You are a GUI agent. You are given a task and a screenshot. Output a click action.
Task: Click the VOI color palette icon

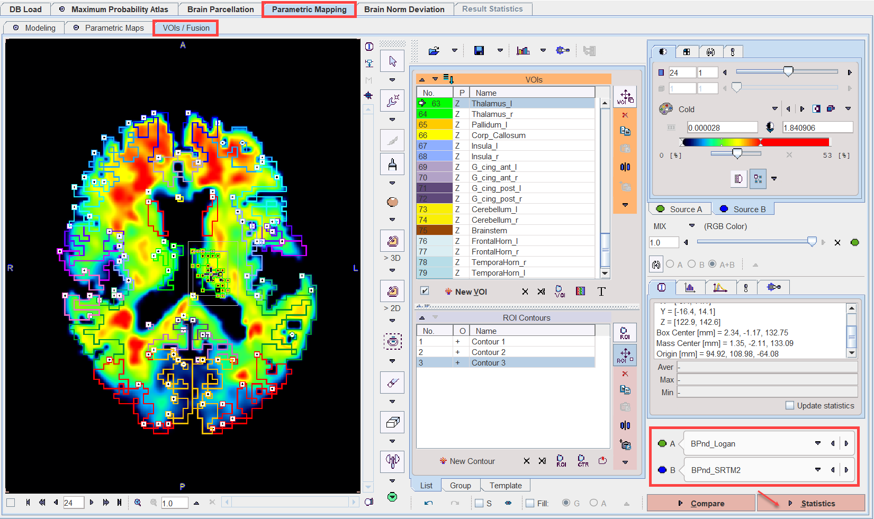[x=581, y=292]
